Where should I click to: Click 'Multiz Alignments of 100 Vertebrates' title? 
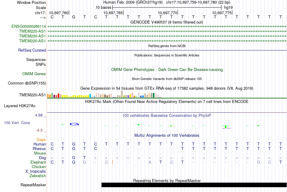click(x=167, y=136)
